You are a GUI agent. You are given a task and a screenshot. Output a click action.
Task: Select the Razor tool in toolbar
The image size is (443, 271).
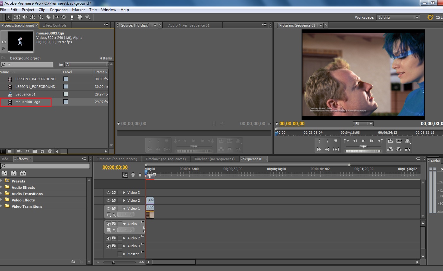click(48, 17)
